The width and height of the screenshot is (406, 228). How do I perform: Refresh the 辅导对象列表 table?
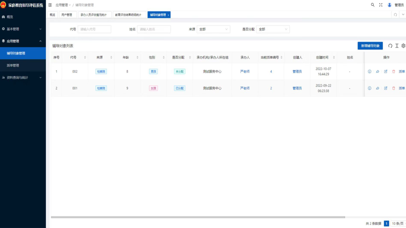pyautogui.click(x=390, y=46)
